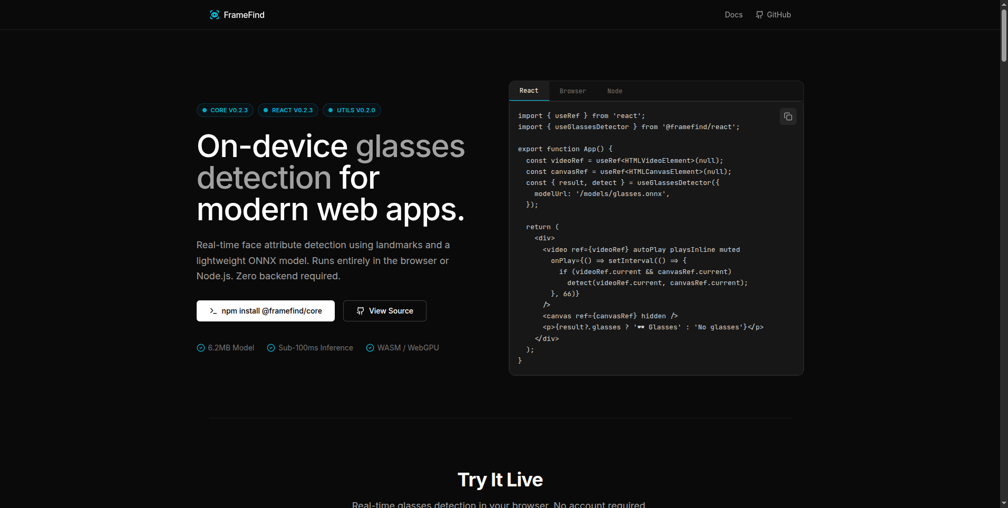Select the React code tab
This screenshot has height=508, width=1008.
click(529, 91)
